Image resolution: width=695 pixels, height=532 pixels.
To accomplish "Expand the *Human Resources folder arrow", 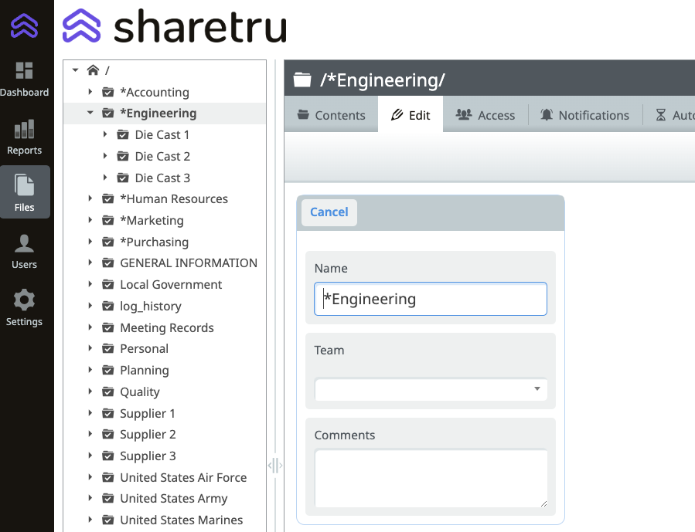I will (x=90, y=198).
